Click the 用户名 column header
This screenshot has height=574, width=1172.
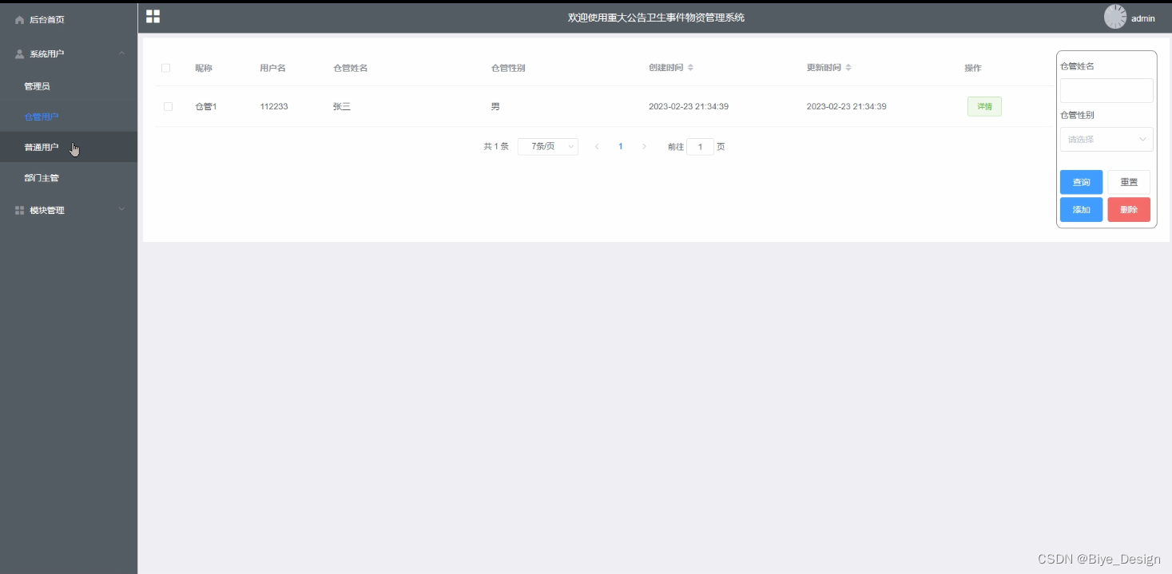272,68
